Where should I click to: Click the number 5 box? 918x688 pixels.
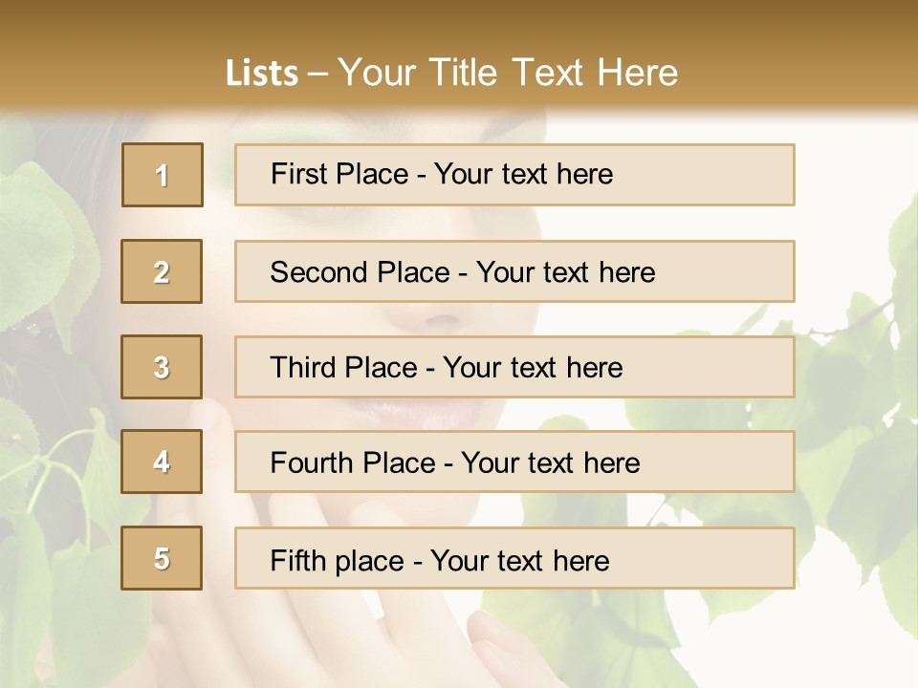pyautogui.click(x=162, y=558)
